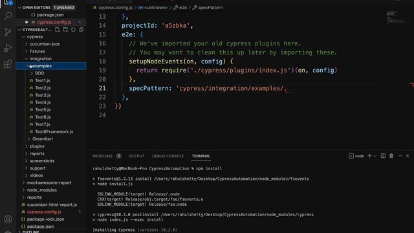Open cucumber-html-report.js file

coord(51,205)
